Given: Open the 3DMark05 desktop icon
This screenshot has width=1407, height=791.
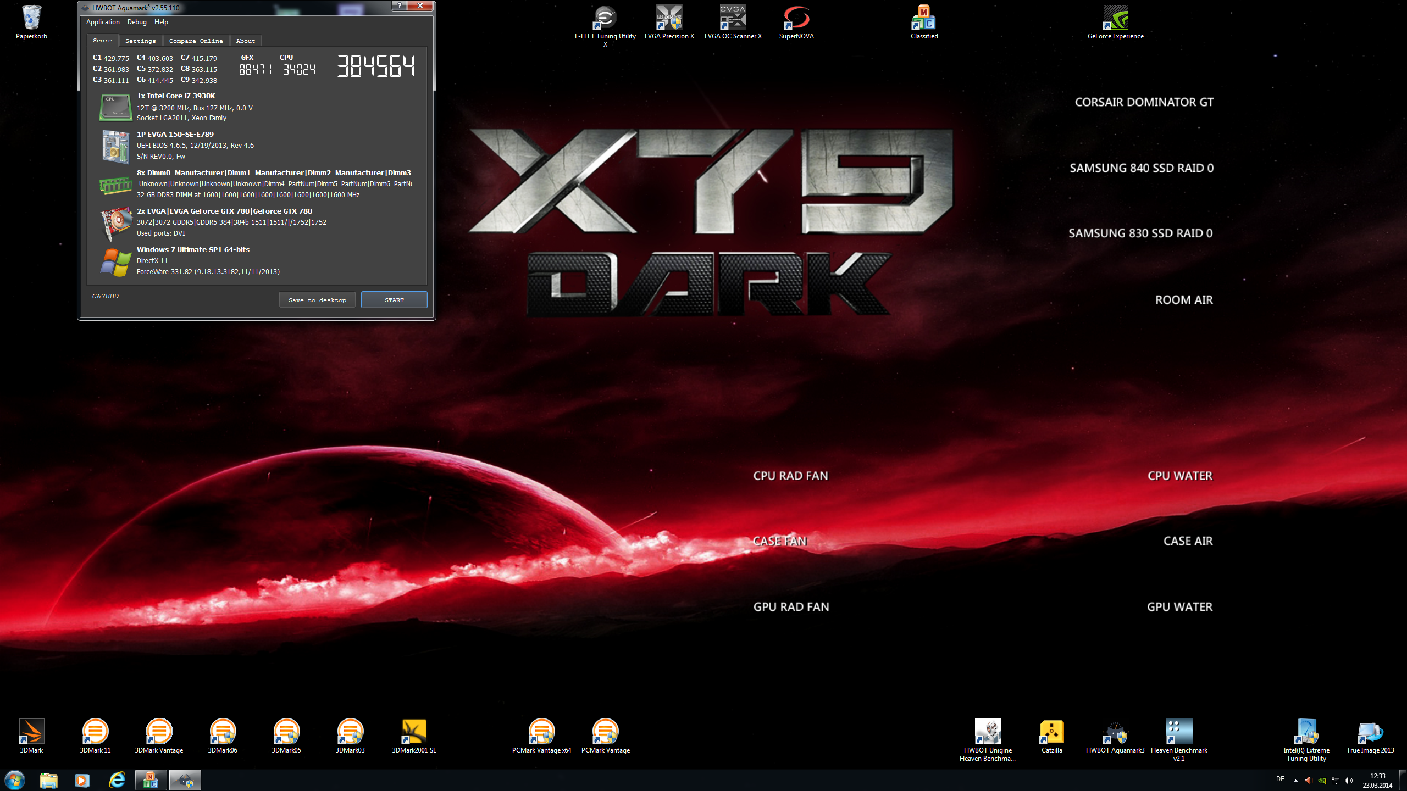Looking at the screenshot, I should [286, 736].
